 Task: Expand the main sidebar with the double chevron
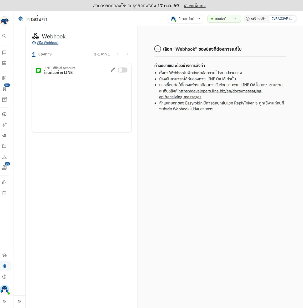point(4,301)
